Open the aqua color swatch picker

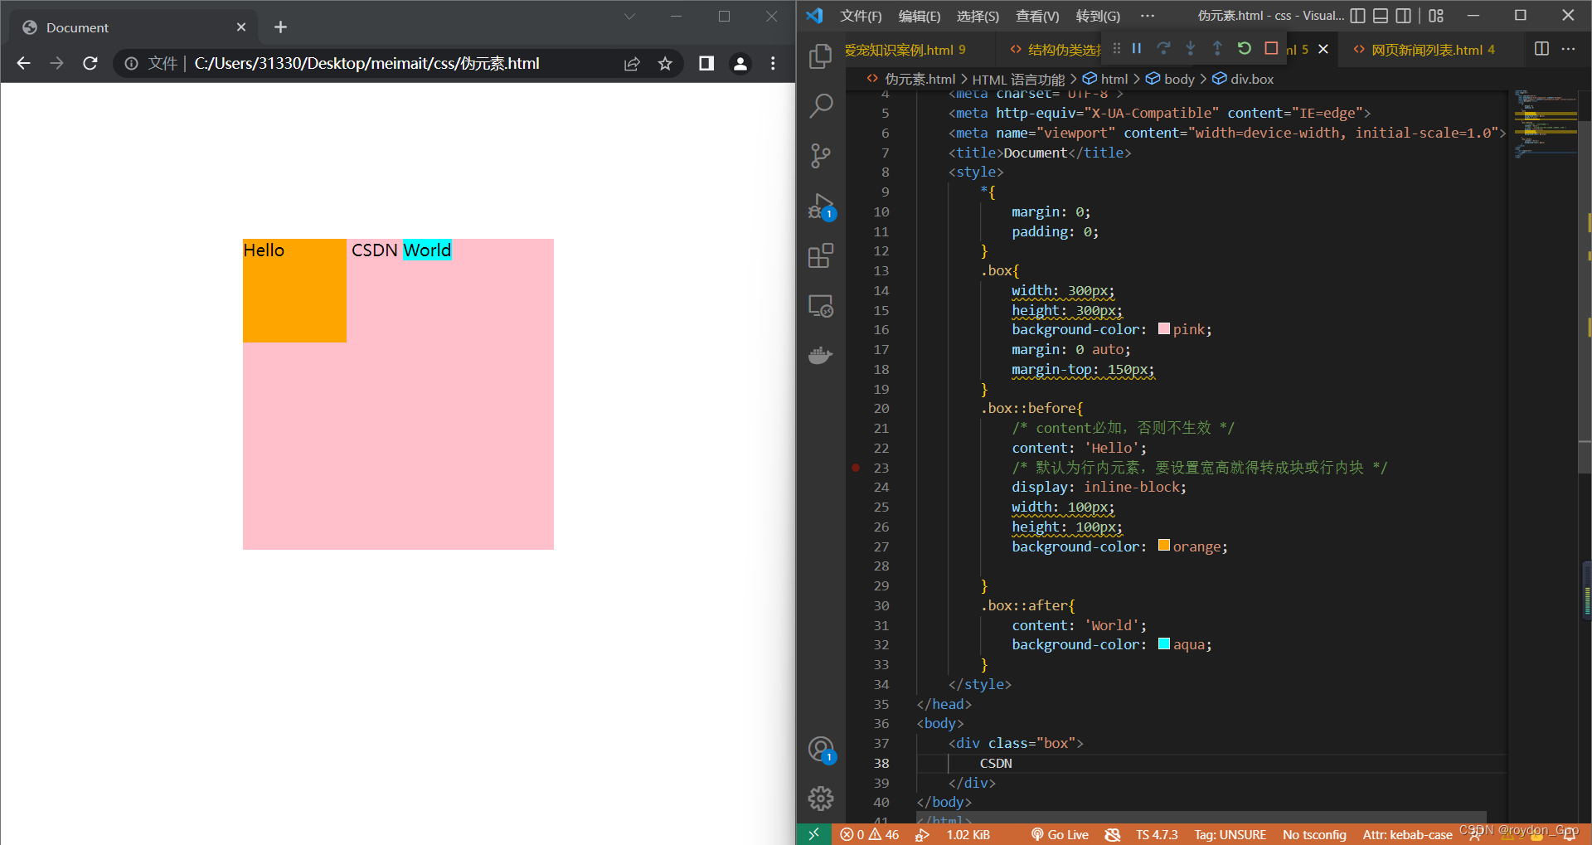(x=1163, y=644)
